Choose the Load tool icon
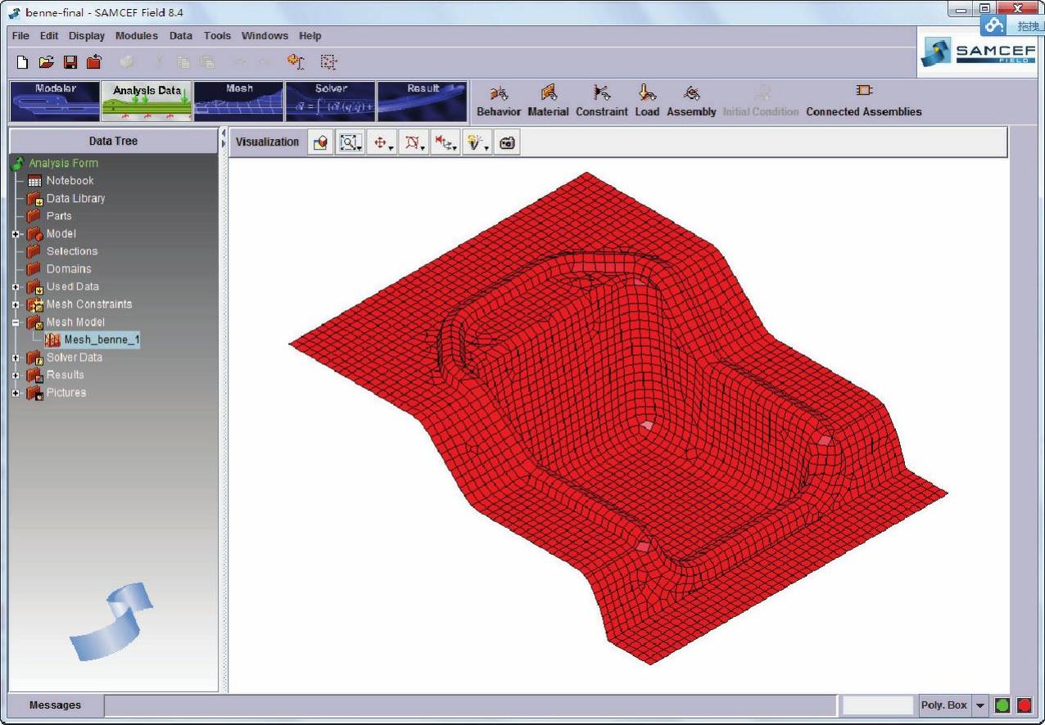 tap(646, 94)
